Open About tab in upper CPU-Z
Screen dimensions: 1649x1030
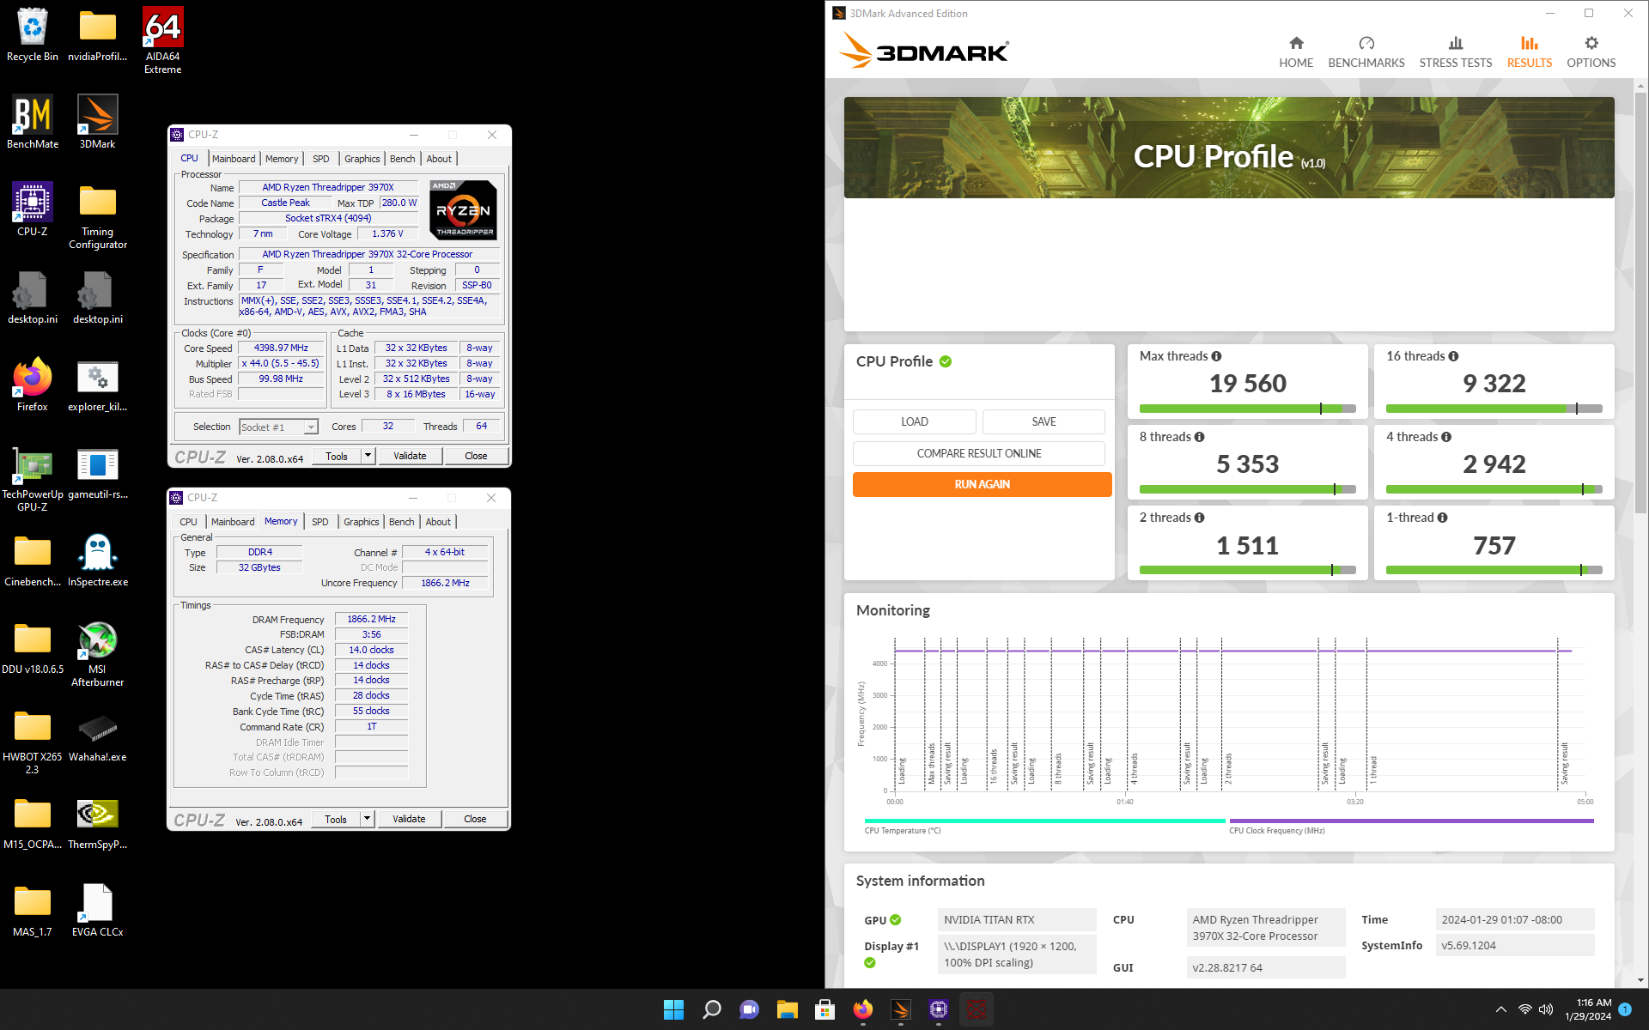coord(439,159)
